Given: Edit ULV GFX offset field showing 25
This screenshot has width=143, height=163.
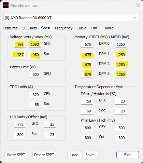Looking at the screenshot, I should (50, 124).
